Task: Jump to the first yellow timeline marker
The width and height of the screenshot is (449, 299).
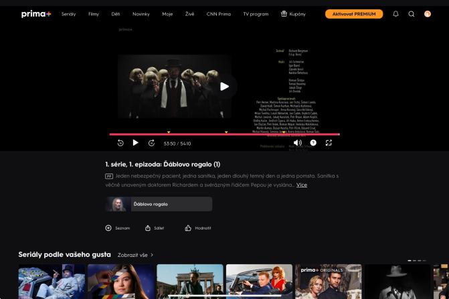Action: click(x=169, y=132)
